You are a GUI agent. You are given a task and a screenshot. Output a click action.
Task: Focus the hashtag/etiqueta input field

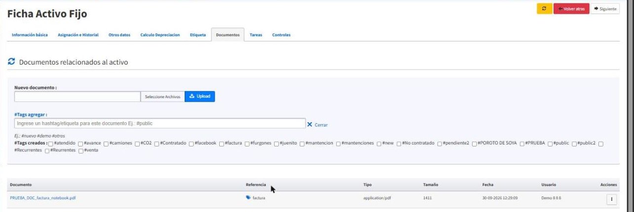click(x=159, y=123)
